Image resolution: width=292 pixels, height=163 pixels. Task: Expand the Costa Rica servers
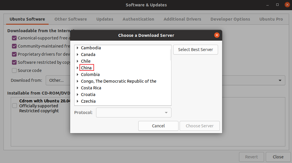[77, 88]
